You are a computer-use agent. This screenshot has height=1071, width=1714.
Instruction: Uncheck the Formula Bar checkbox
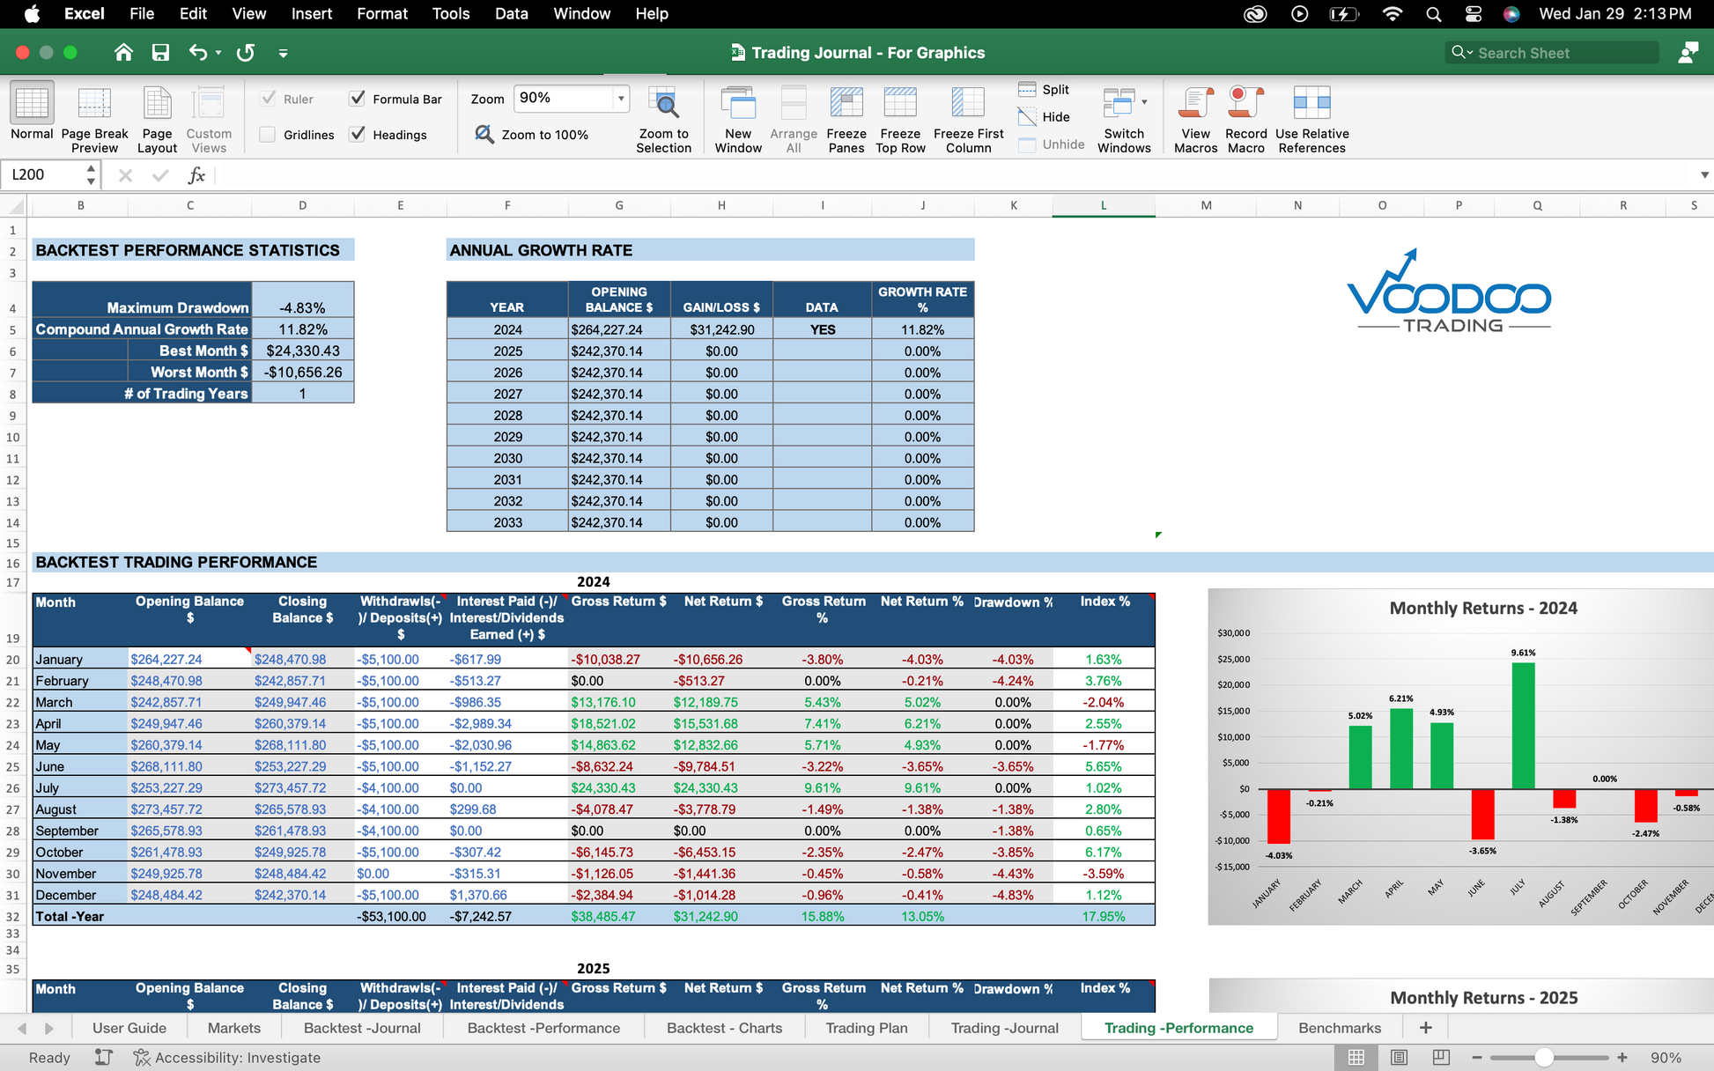click(x=358, y=99)
